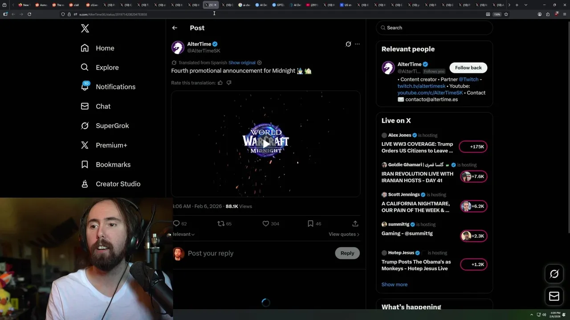
Task: Open the floating Messages envelope button
Action: 554,296
